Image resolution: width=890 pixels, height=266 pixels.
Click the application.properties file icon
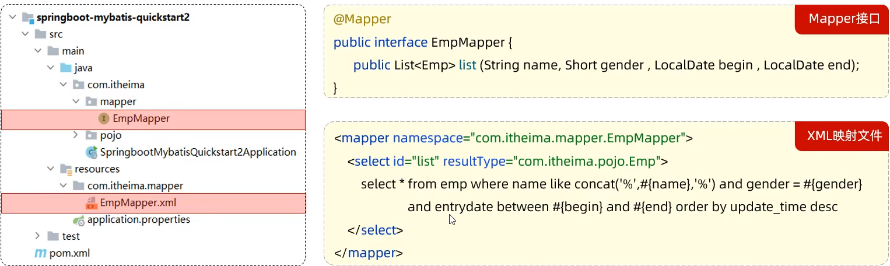[x=79, y=220]
